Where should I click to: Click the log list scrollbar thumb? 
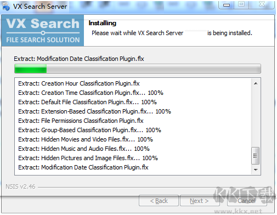pyautogui.click(x=256, y=156)
